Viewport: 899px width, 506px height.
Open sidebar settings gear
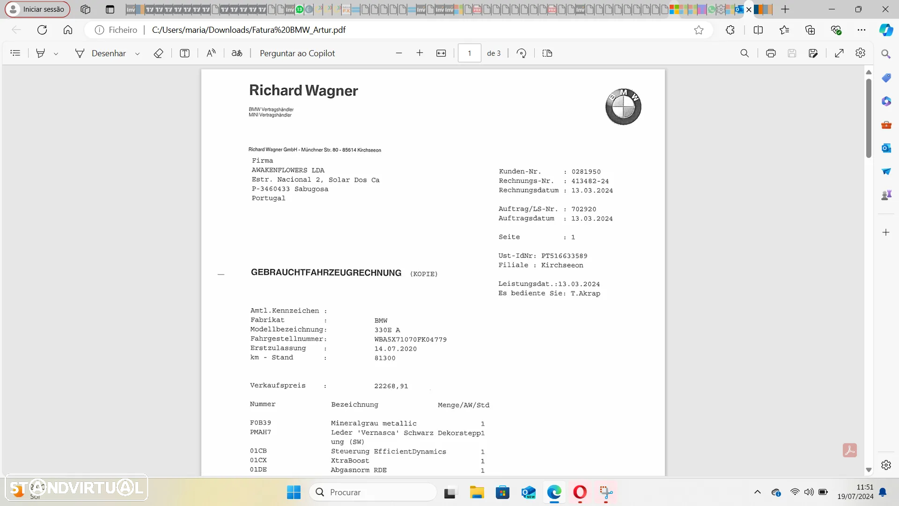(x=886, y=465)
